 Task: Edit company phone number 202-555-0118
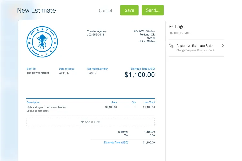tap(96, 35)
